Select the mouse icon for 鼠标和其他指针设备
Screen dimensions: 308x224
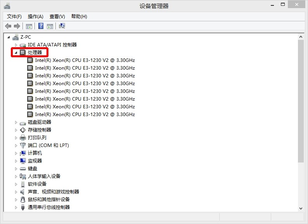pyautogui.click(x=23, y=200)
